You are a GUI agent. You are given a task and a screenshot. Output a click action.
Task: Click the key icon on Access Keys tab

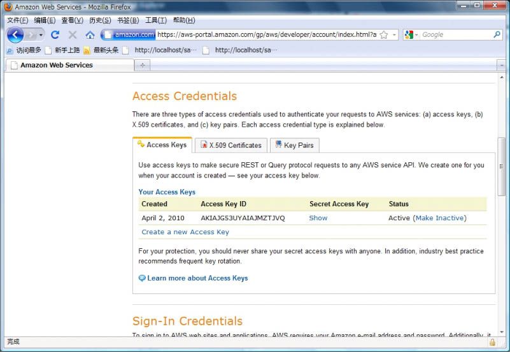click(141, 144)
